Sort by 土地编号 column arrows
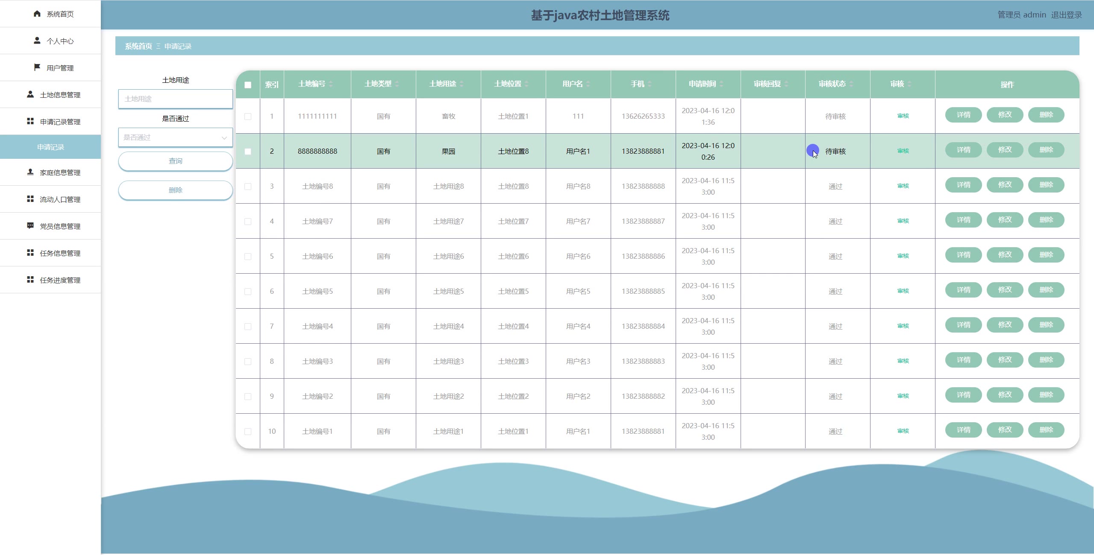This screenshot has width=1094, height=555. pyautogui.click(x=331, y=84)
